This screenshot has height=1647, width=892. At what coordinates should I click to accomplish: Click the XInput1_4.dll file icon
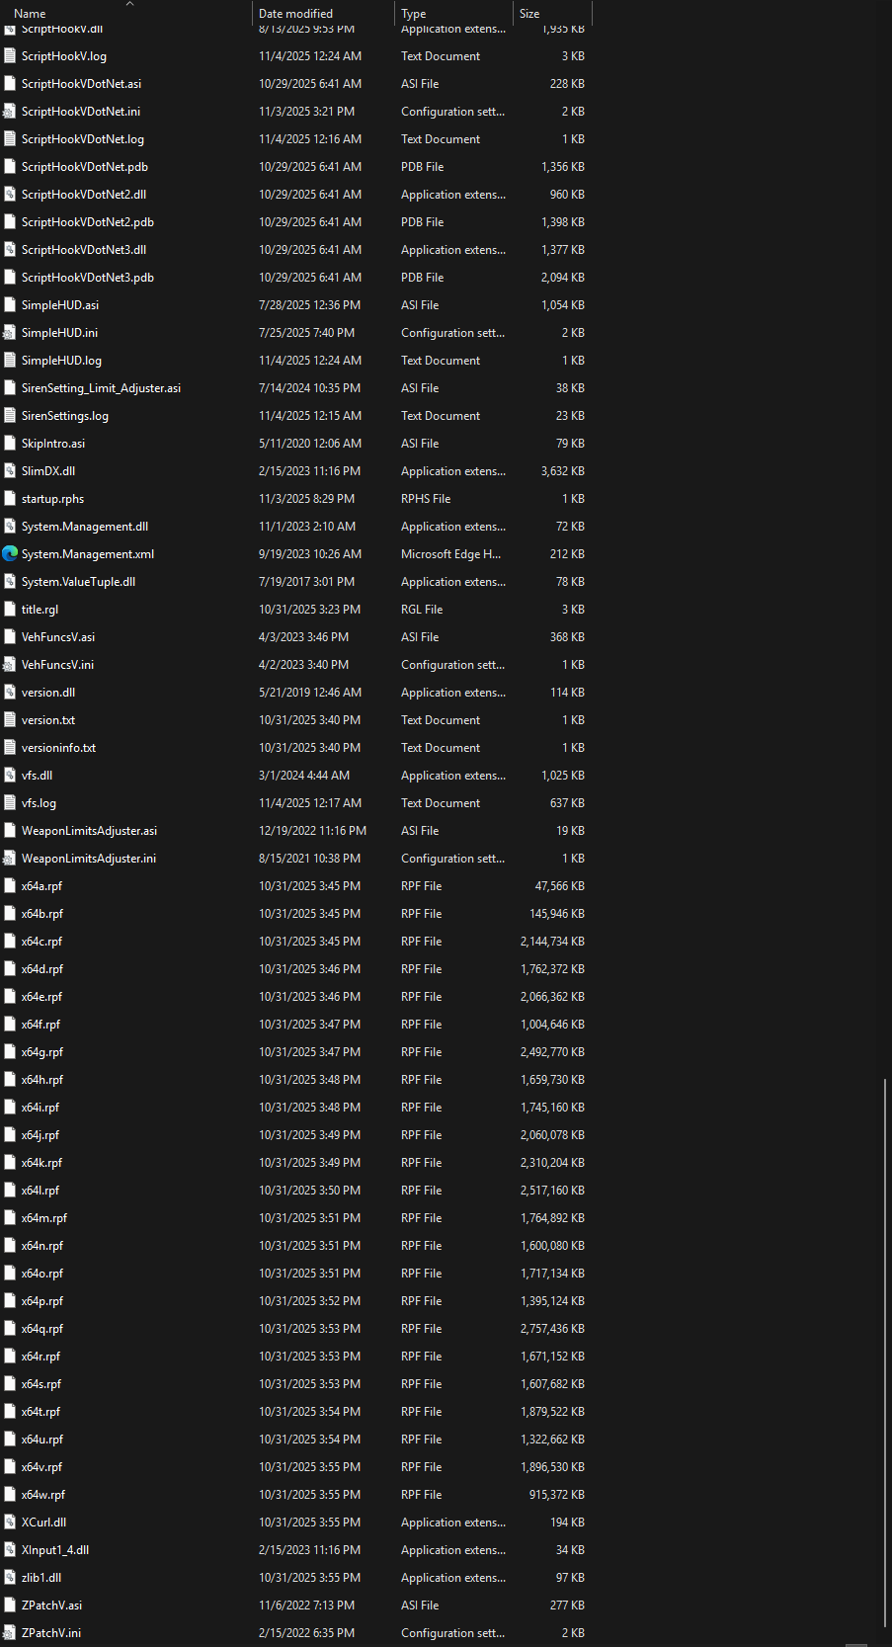tap(10, 1550)
